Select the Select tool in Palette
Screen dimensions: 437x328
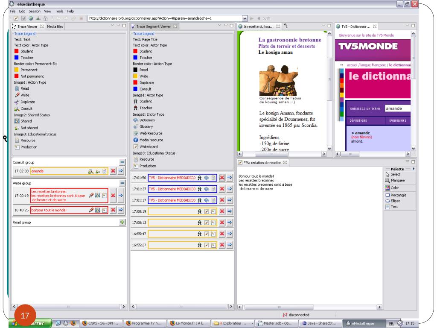pos(393,174)
